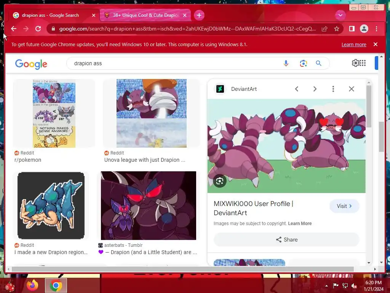Open the muted volume tray icon

[x=354, y=286]
